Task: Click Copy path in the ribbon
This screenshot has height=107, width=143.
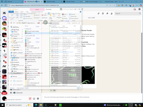Action: pyautogui.click(x=27, y=16)
